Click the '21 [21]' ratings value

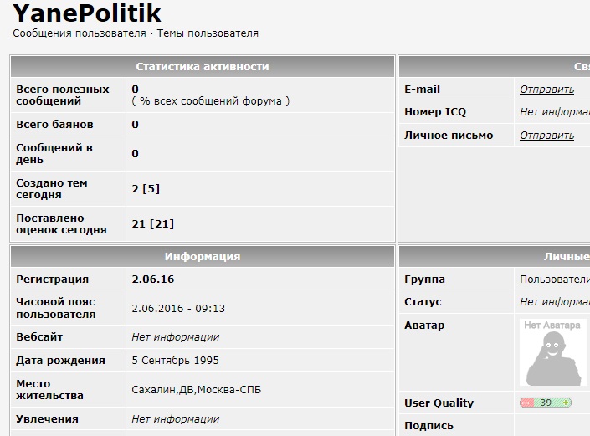coord(153,223)
